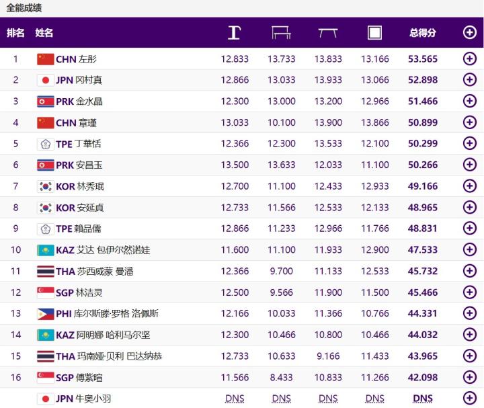Click the Philippines flag in row 13
This screenshot has width=484, height=408.
click(45, 314)
